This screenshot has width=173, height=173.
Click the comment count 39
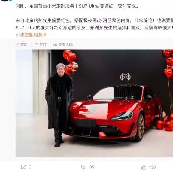(92, 167)
